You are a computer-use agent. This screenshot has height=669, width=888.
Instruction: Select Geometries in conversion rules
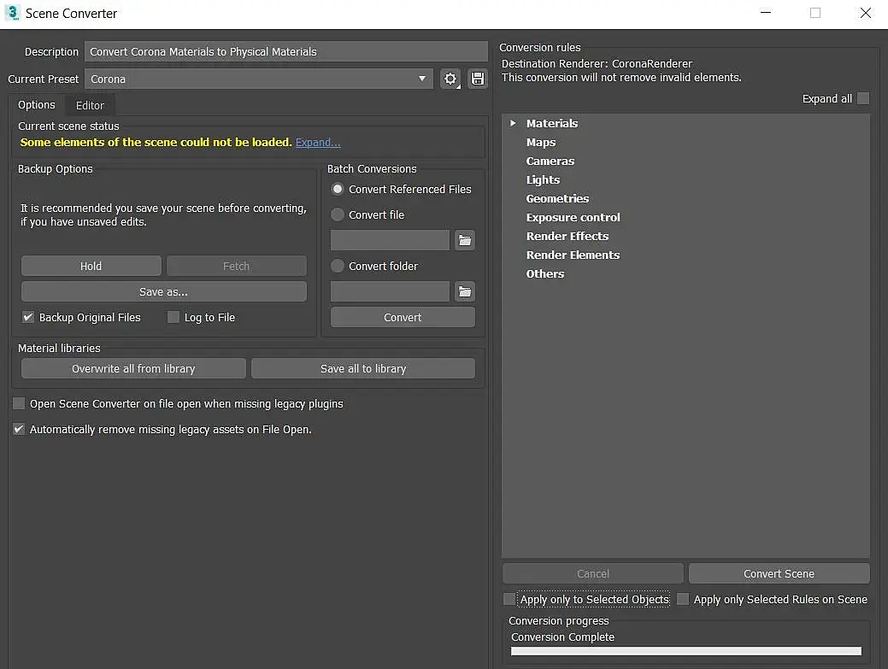[x=558, y=199]
